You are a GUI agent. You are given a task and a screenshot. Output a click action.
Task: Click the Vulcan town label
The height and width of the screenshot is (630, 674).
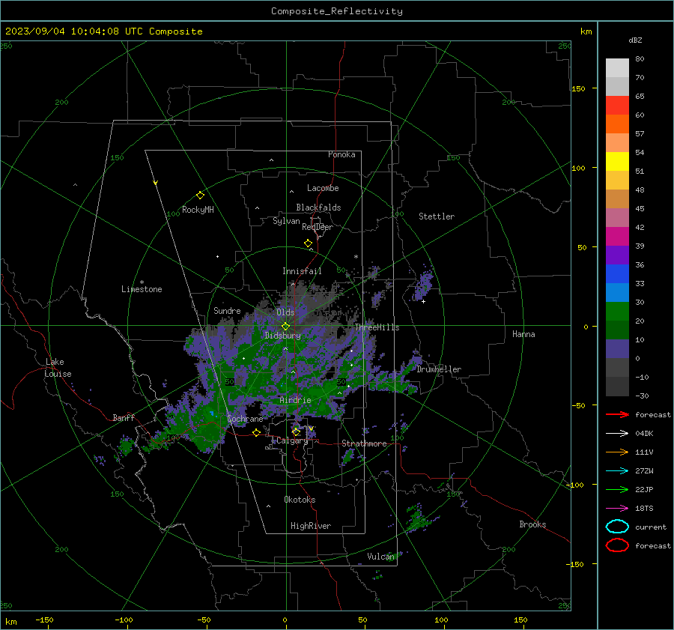tap(380, 557)
